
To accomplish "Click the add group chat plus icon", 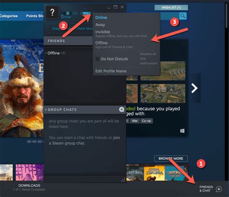I will point(122,110).
